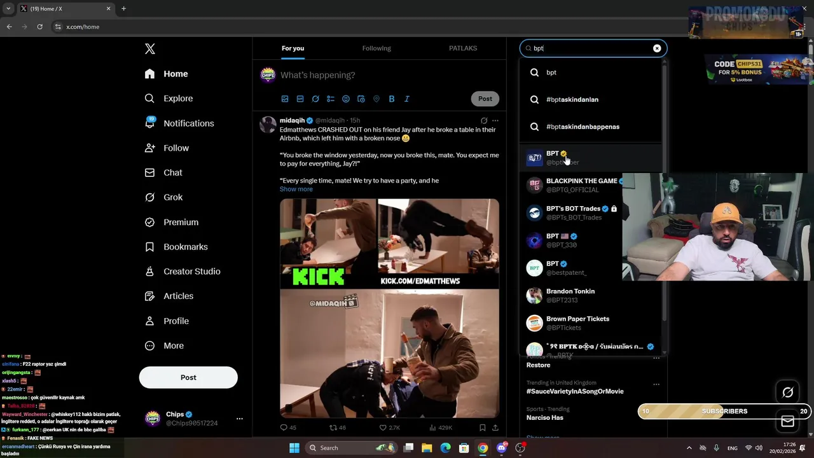This screenshot has height=458, width=814.
Task: Launch Grok from the sidebar
Action: point(163,197)
